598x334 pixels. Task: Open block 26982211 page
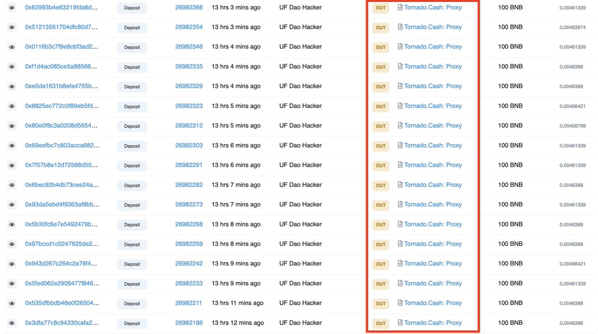tap(189, 303)
